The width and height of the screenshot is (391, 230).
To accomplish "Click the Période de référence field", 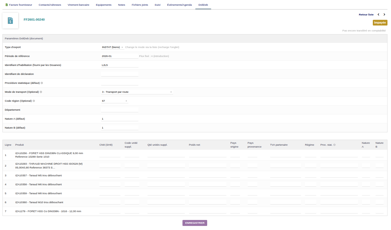I will pyautogui.click(x=119, y=56).
